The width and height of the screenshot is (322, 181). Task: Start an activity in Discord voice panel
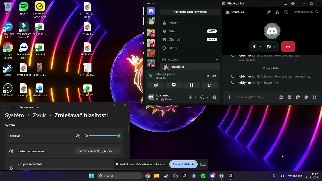191,85
